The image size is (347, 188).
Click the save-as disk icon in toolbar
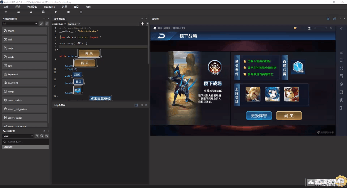(43, 12)
